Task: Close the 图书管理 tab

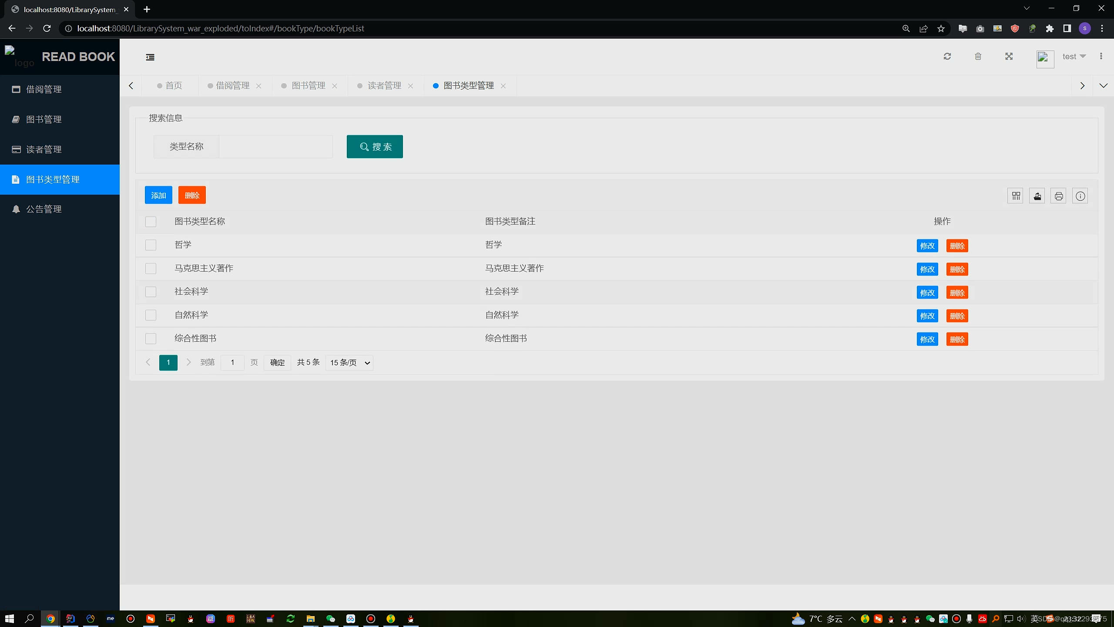Action: (x=335, y=86)
